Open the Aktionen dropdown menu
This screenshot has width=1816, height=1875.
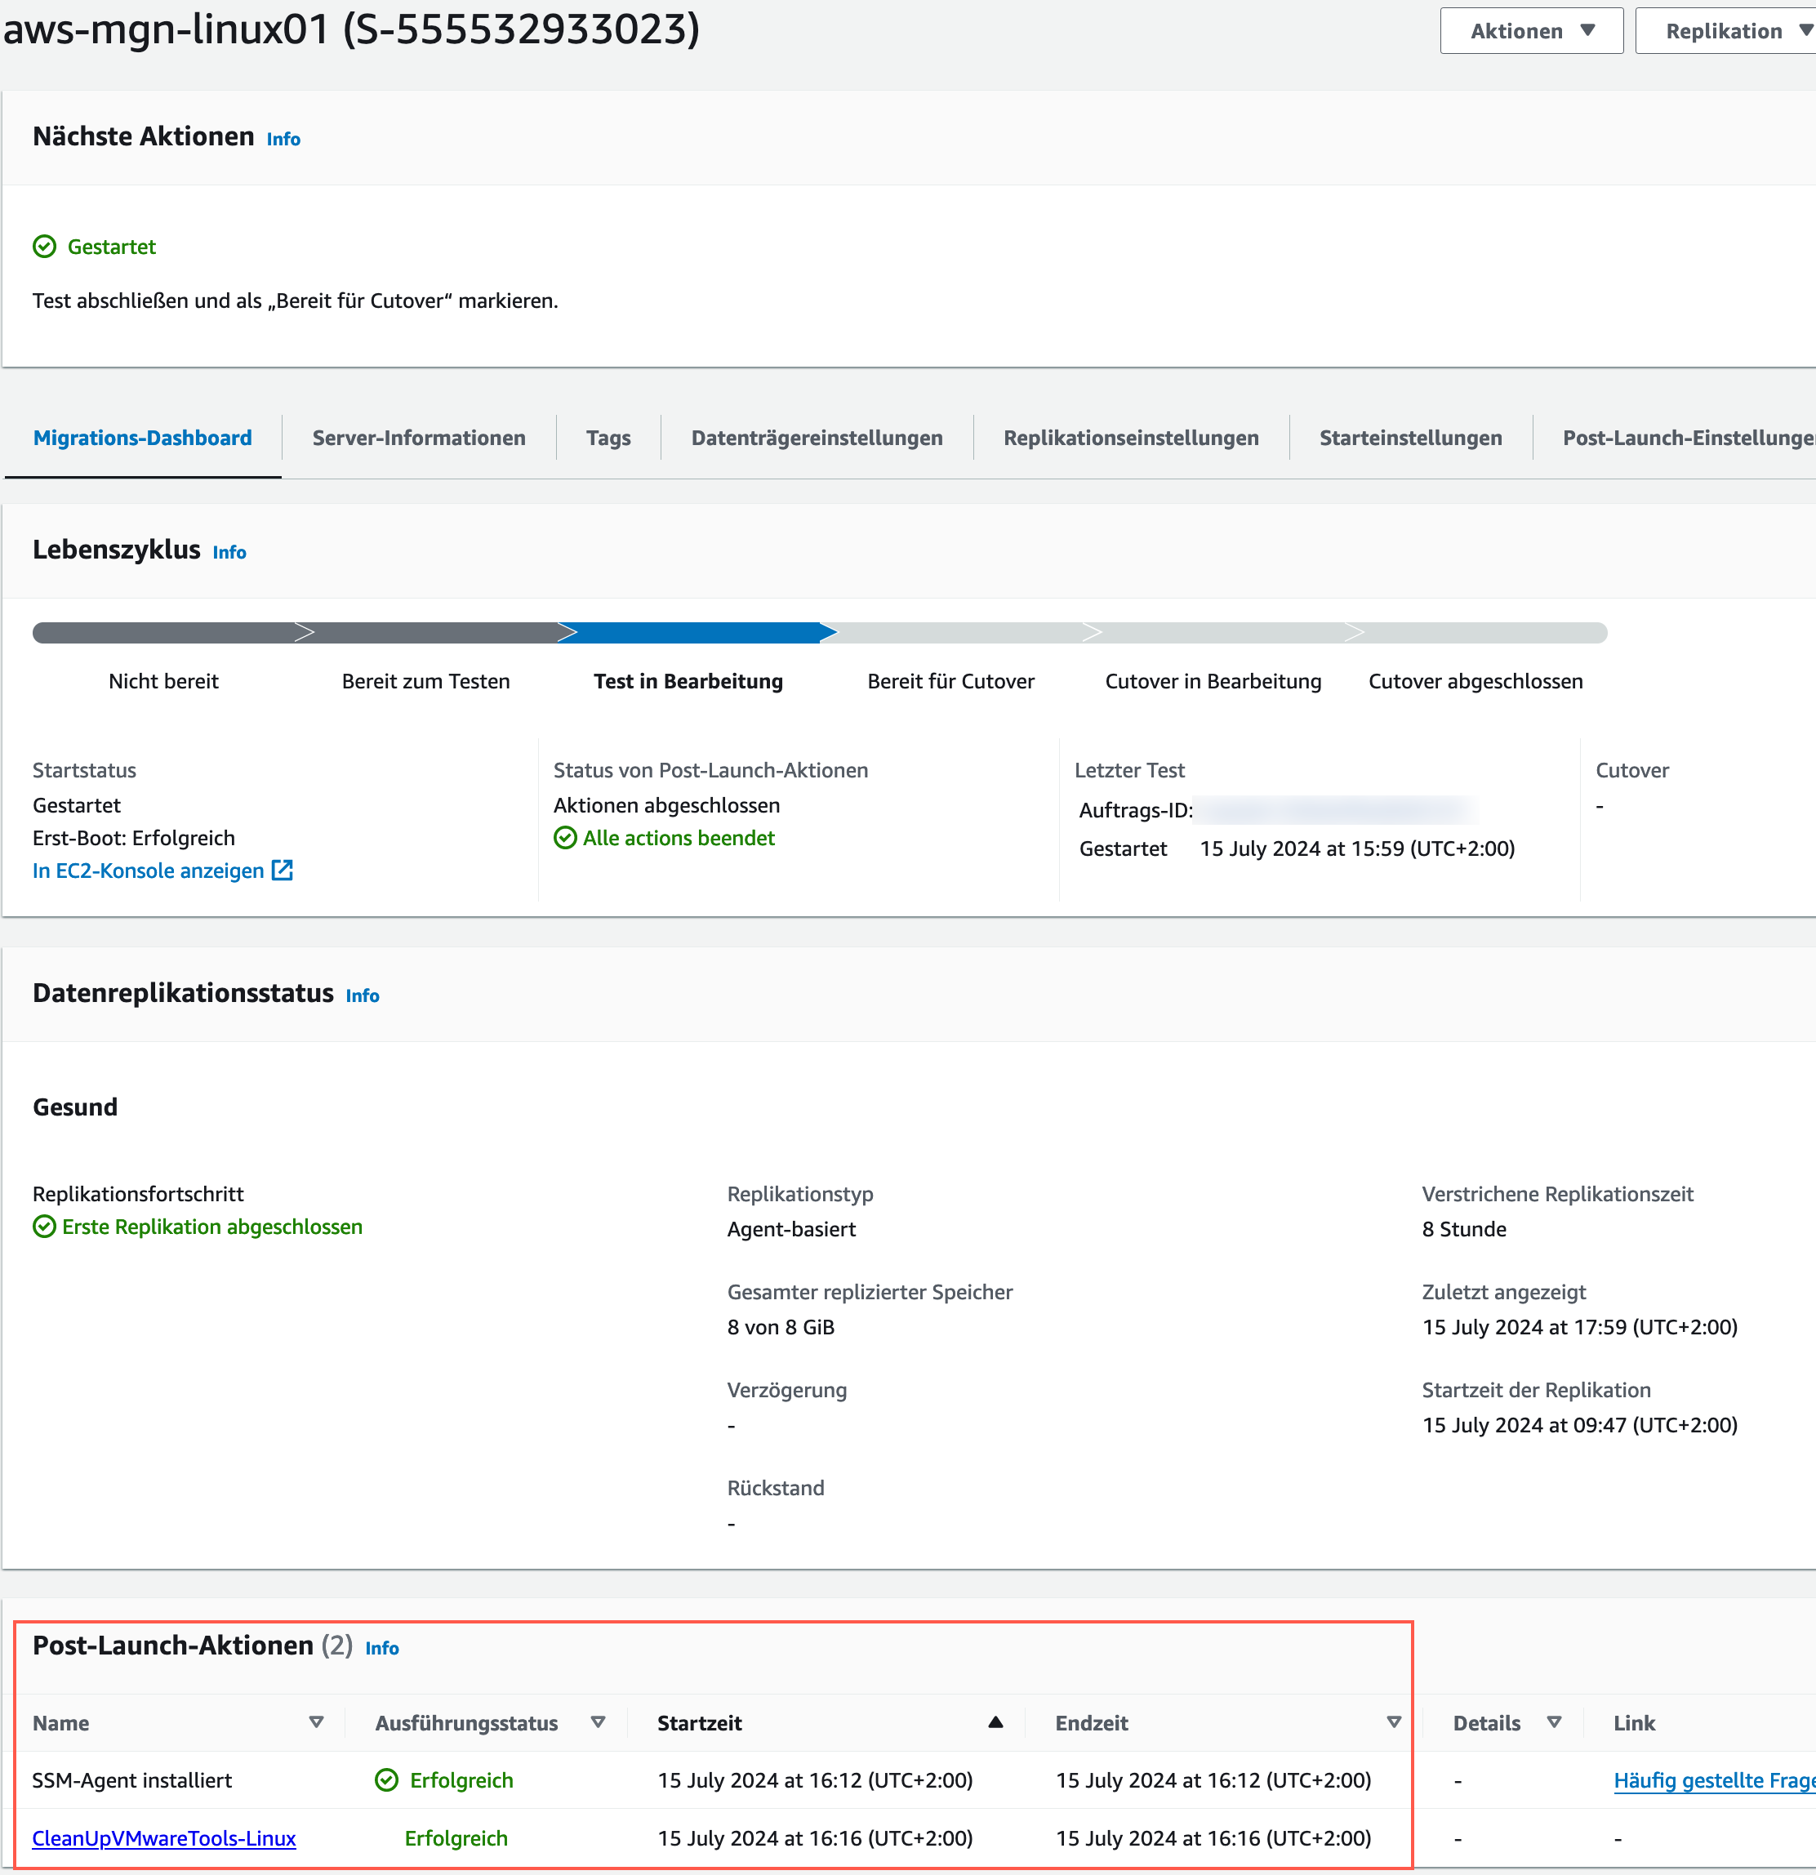pos(1531,30)
